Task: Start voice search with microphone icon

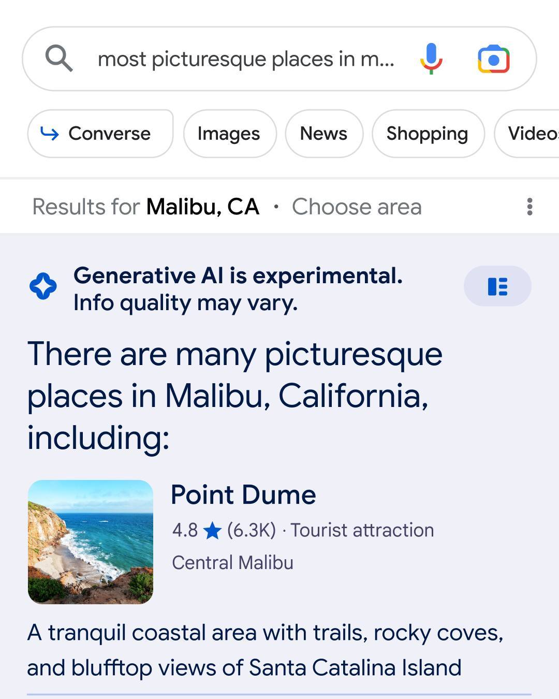Action: pyautogui.click(x=431, y=59)
